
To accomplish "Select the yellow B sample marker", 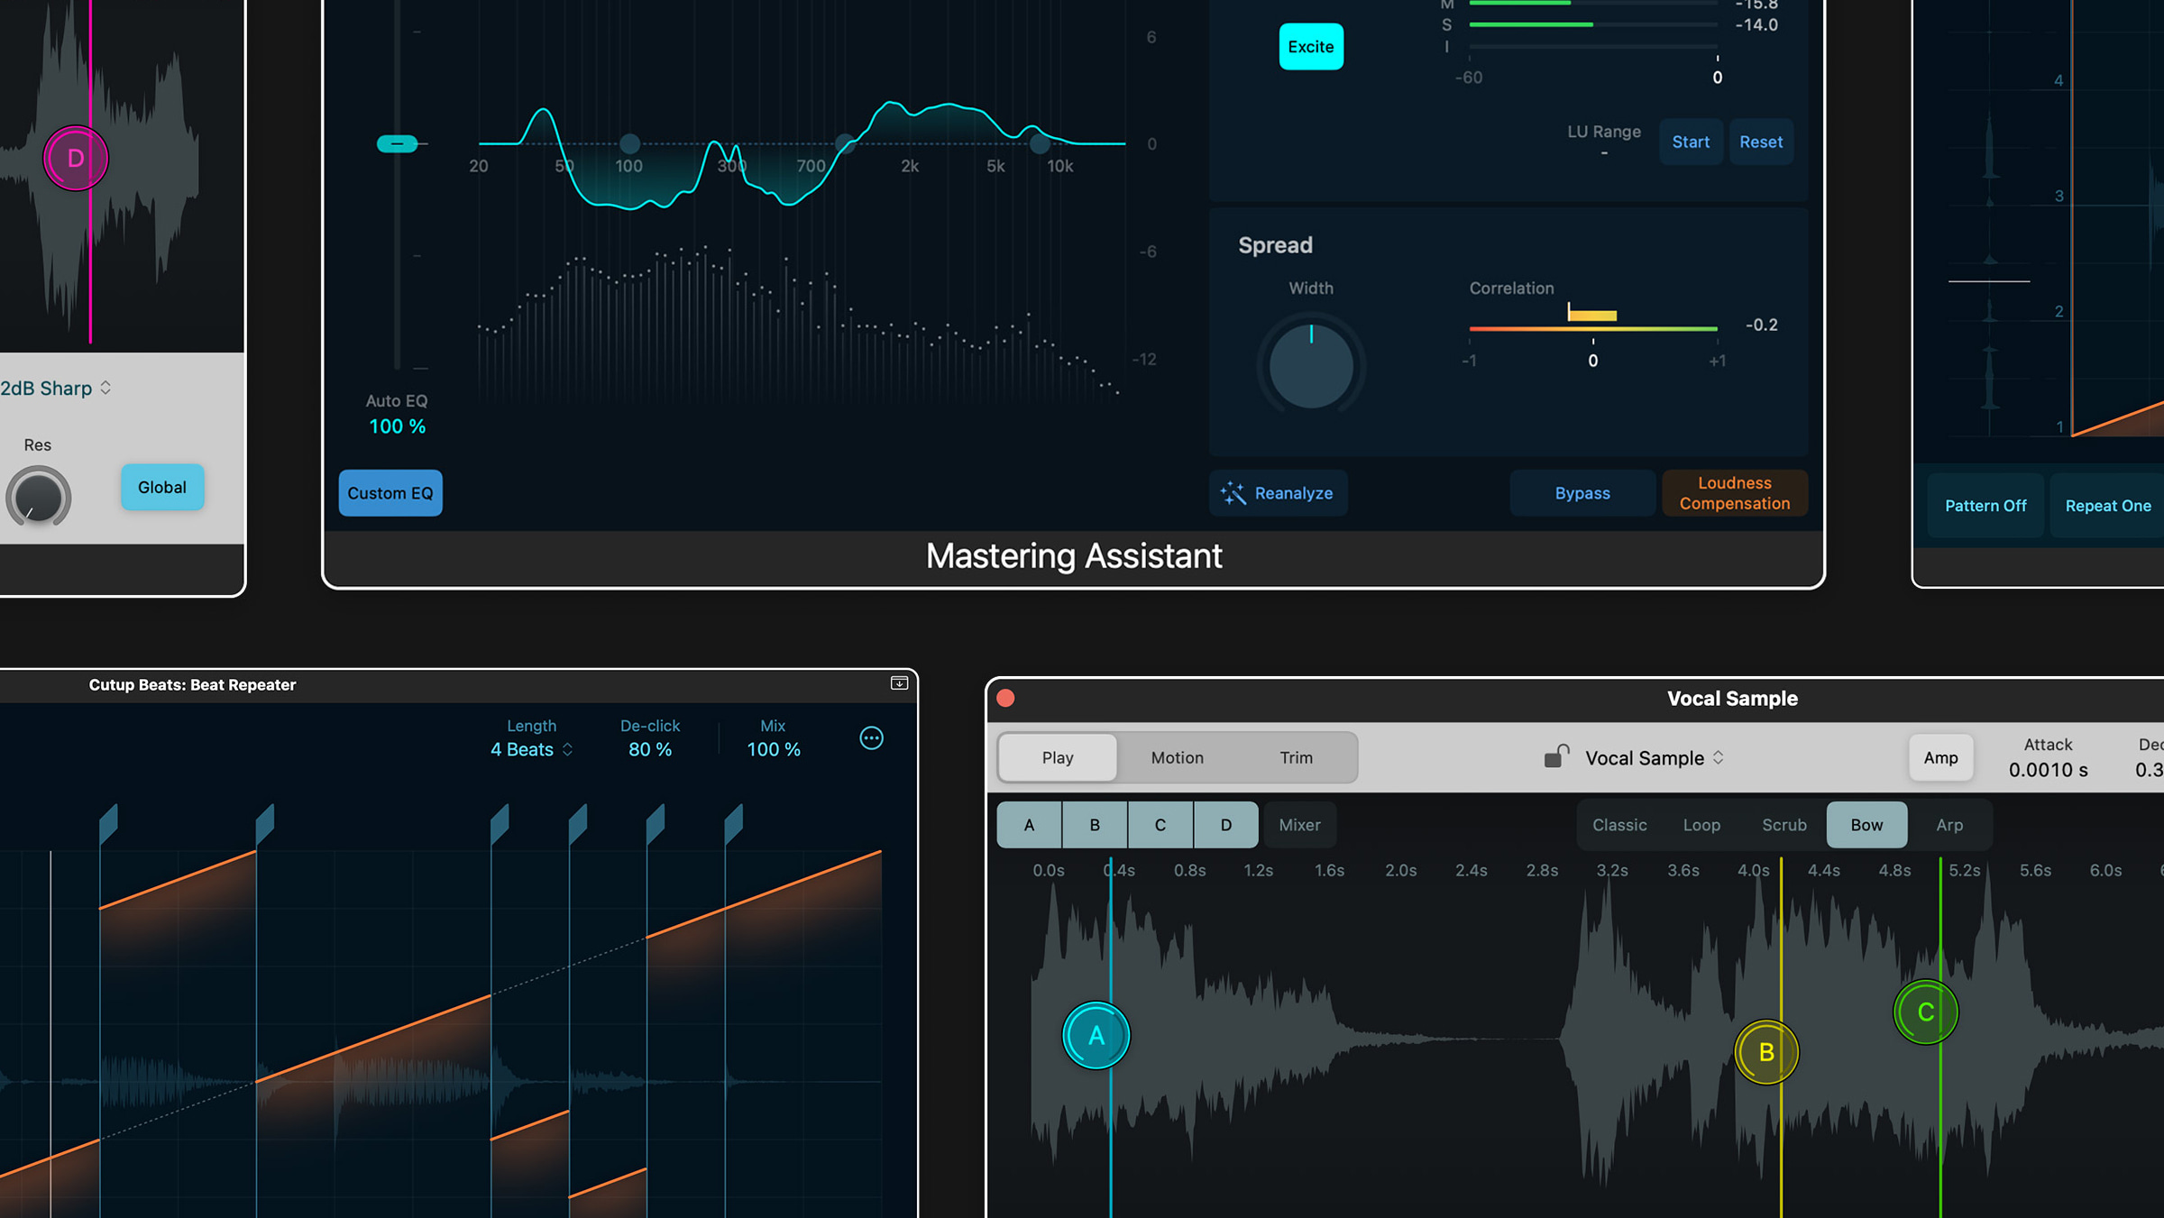I will pyautogui.click(x=1766, y=1051).
